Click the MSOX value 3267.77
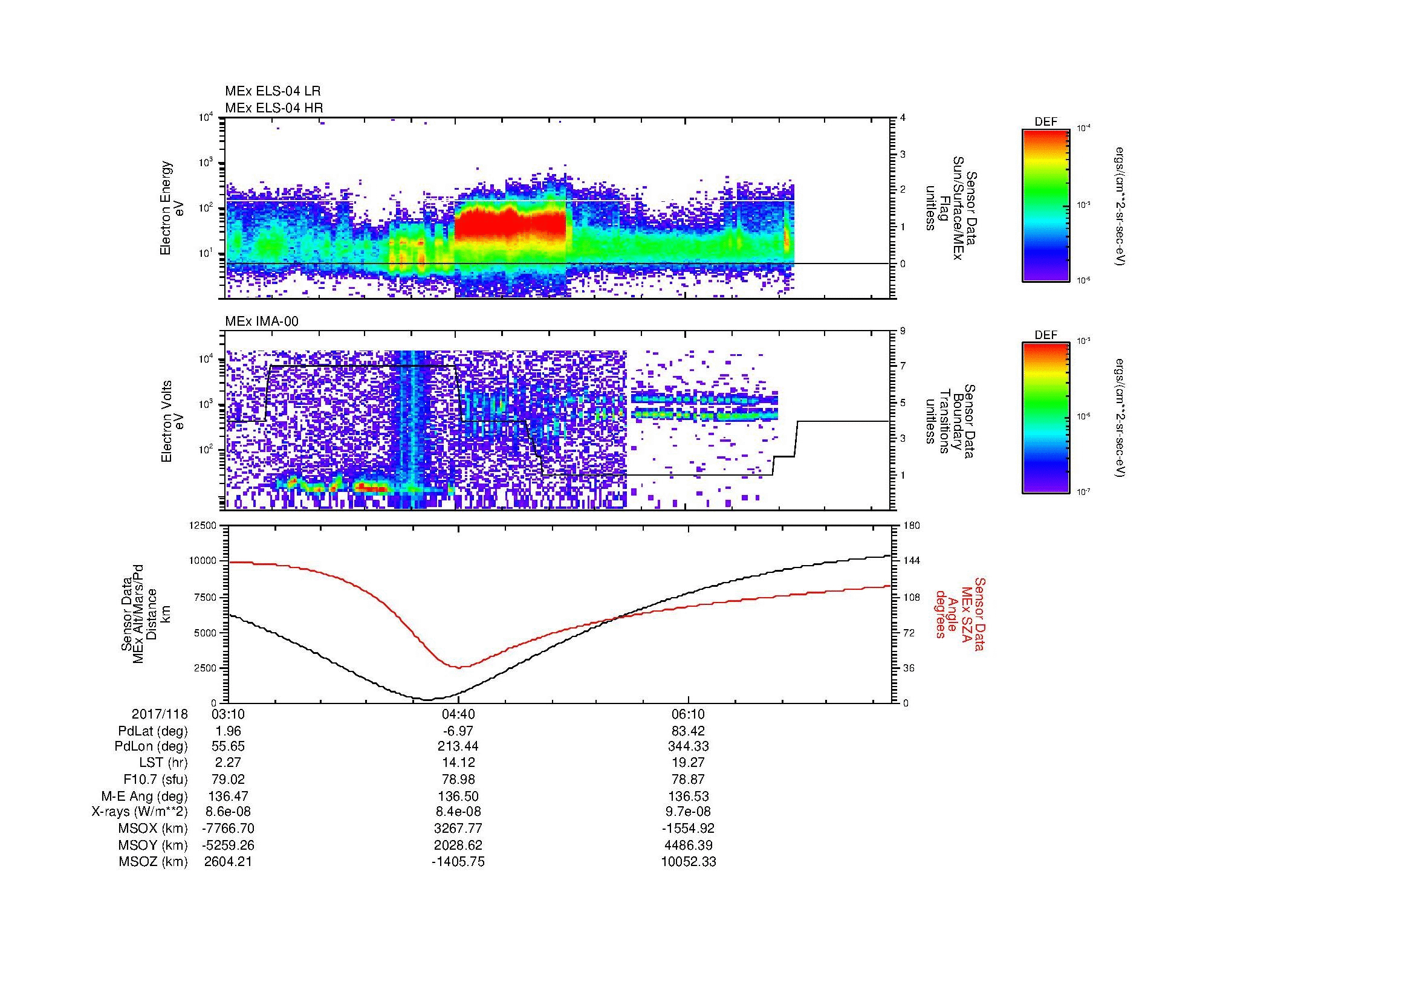 458,829
